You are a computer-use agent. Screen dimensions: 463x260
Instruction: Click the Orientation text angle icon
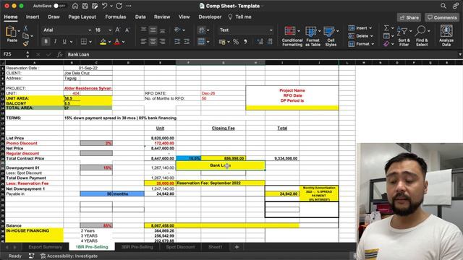pyautogui.click(x=177, y=30)
